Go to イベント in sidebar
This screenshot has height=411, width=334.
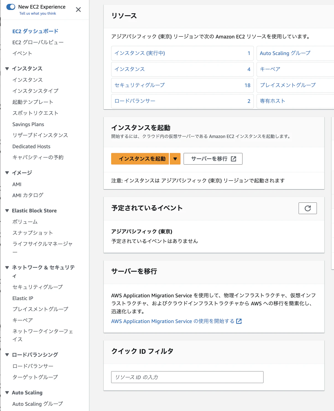tap(22, 53)
